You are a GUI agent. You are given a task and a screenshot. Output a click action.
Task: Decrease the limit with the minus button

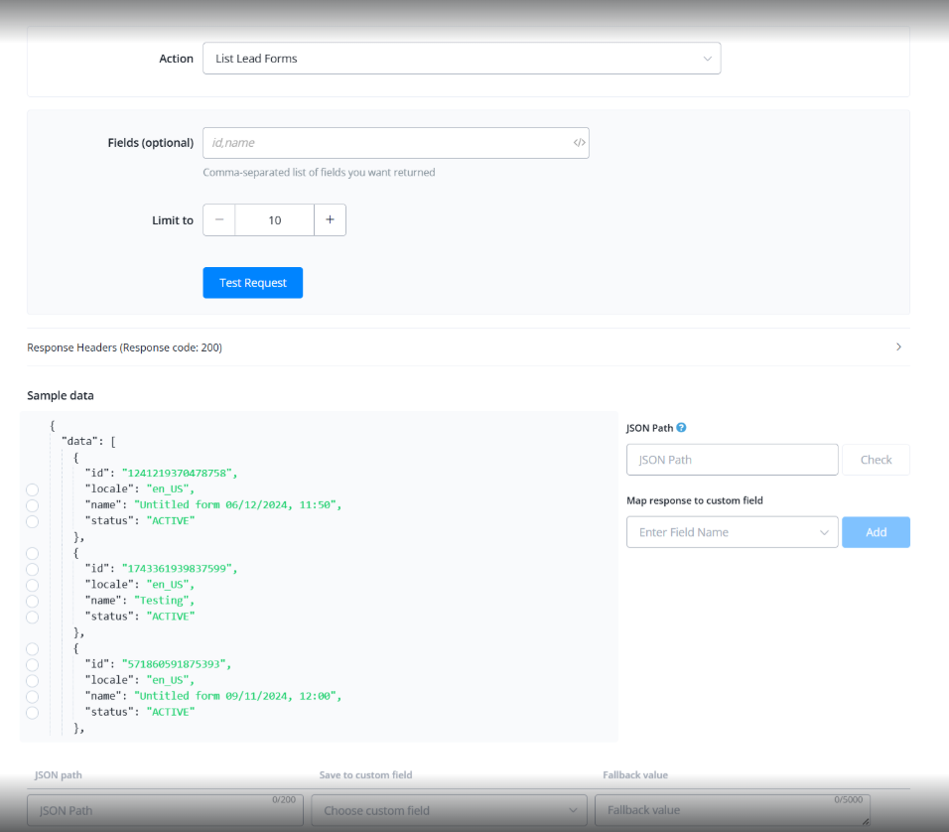click(x=219, y=220)
